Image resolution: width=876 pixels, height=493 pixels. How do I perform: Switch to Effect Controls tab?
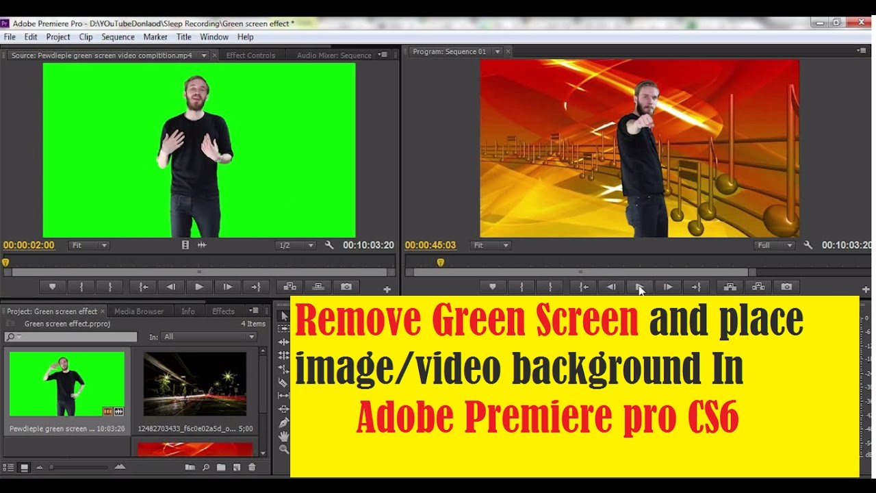250,55
